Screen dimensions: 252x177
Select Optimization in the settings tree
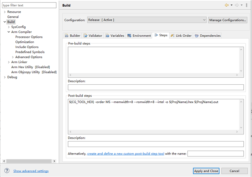(x=25, y=42)
